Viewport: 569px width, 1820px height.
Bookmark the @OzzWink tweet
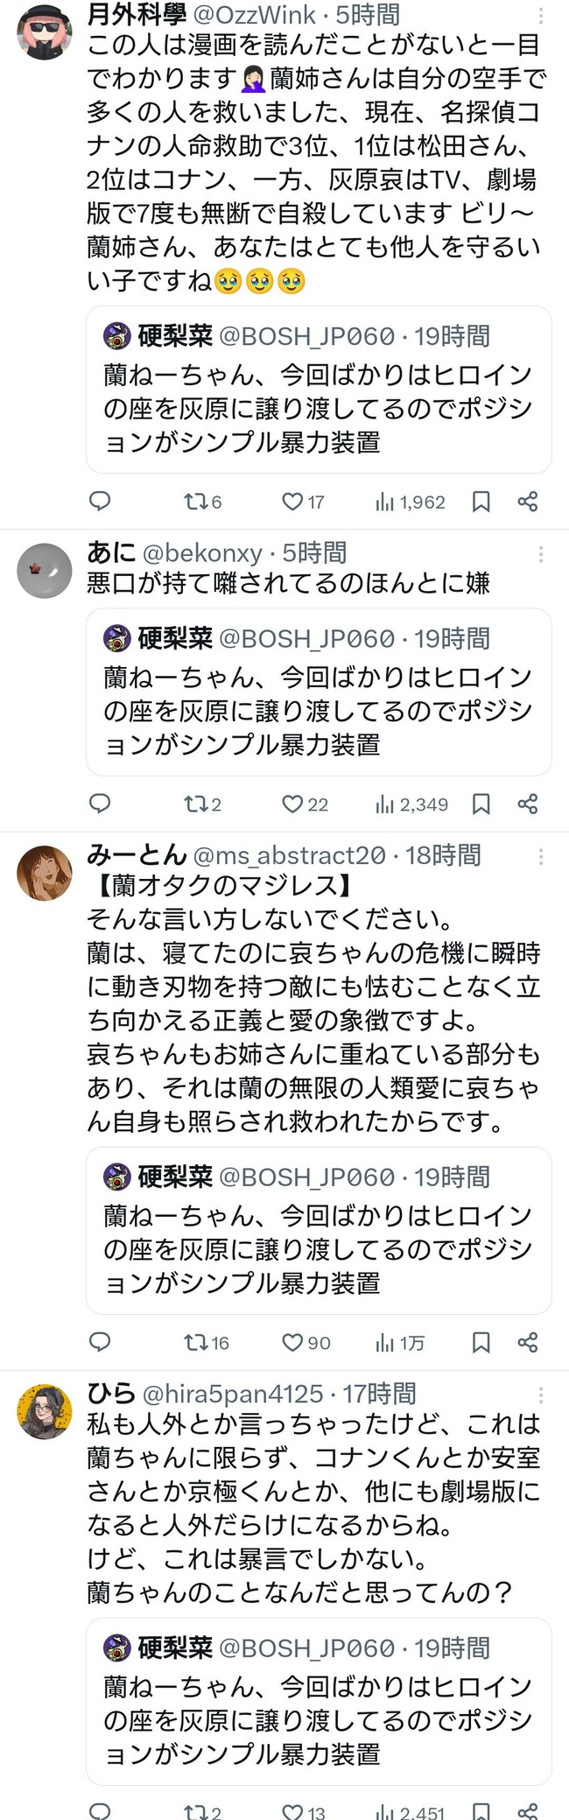[481, 502]
